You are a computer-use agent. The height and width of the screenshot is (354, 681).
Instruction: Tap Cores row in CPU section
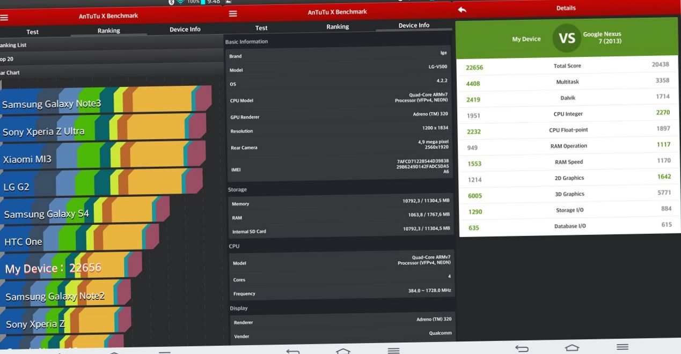341,278
